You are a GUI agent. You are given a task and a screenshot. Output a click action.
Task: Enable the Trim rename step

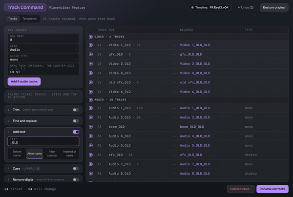coord(76,110)
